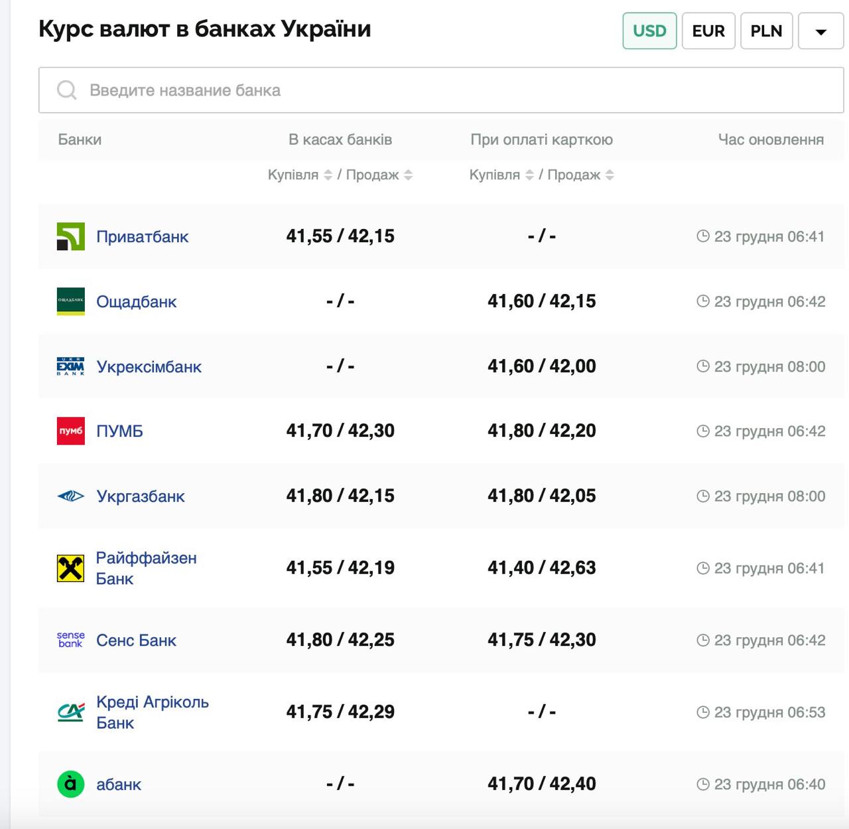Screen dimensions: 849x829
Task: Click the Sense Bank logo icon
Action: (x=70, y=640)
